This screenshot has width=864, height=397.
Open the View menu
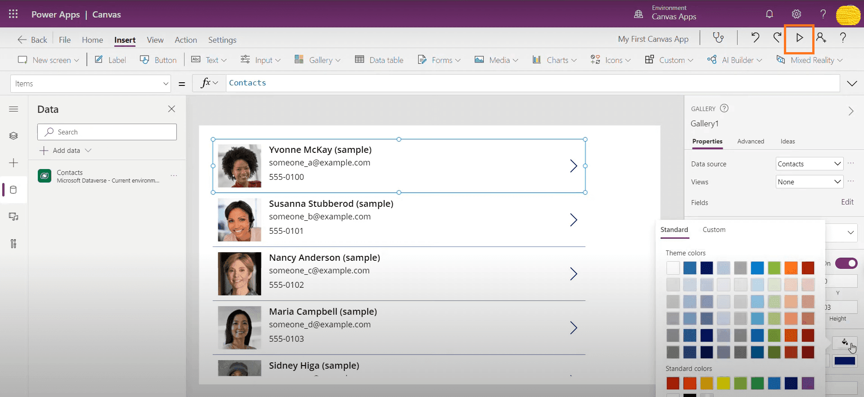pos(155,40)
